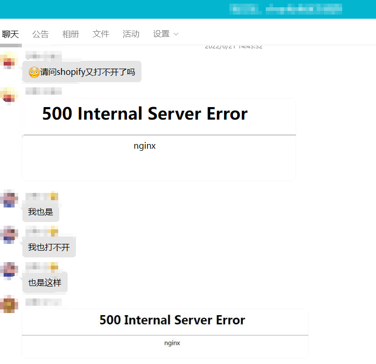This screenshot has width=376, height=364.
Task: Click the flushed face emoji in the message
Action: point(34,72)
